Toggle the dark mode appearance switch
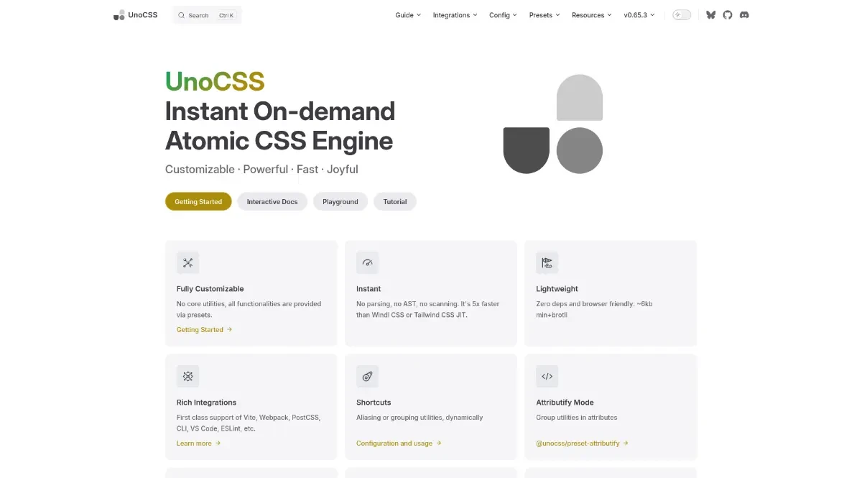Viewport: 862px width, 478px height. (x=681, y=15)
